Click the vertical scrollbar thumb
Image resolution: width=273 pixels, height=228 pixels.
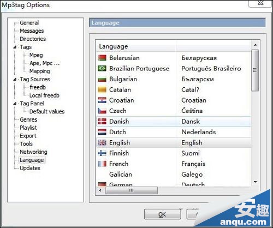tap(255, 70)
